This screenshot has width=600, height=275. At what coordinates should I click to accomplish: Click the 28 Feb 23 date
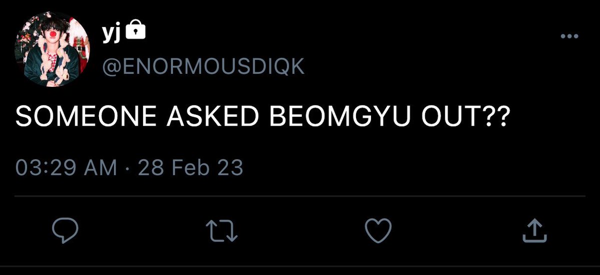(190, 168)
